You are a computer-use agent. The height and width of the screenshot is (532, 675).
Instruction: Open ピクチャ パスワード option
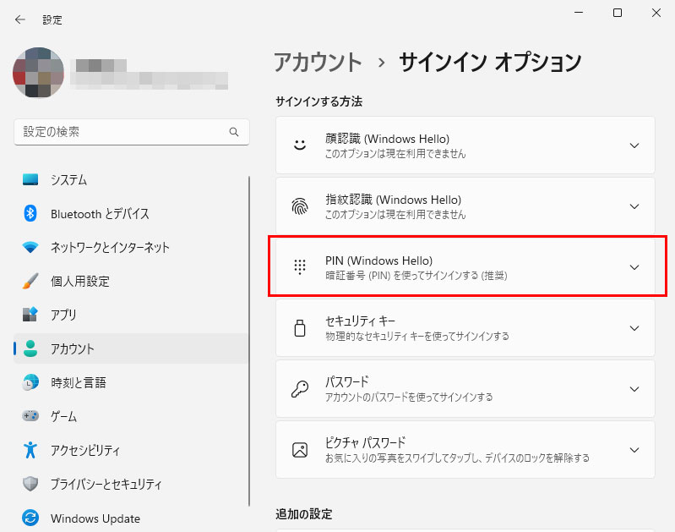click(x=465, y=450)
